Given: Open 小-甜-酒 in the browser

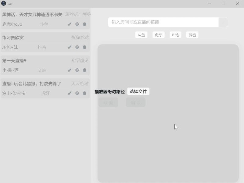Looking at the screenshot, I should 77,70.
